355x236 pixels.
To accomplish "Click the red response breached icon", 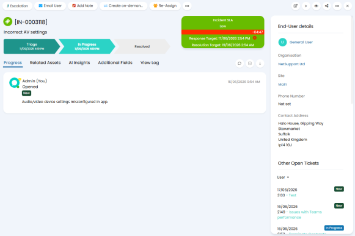I will [255, 38].
